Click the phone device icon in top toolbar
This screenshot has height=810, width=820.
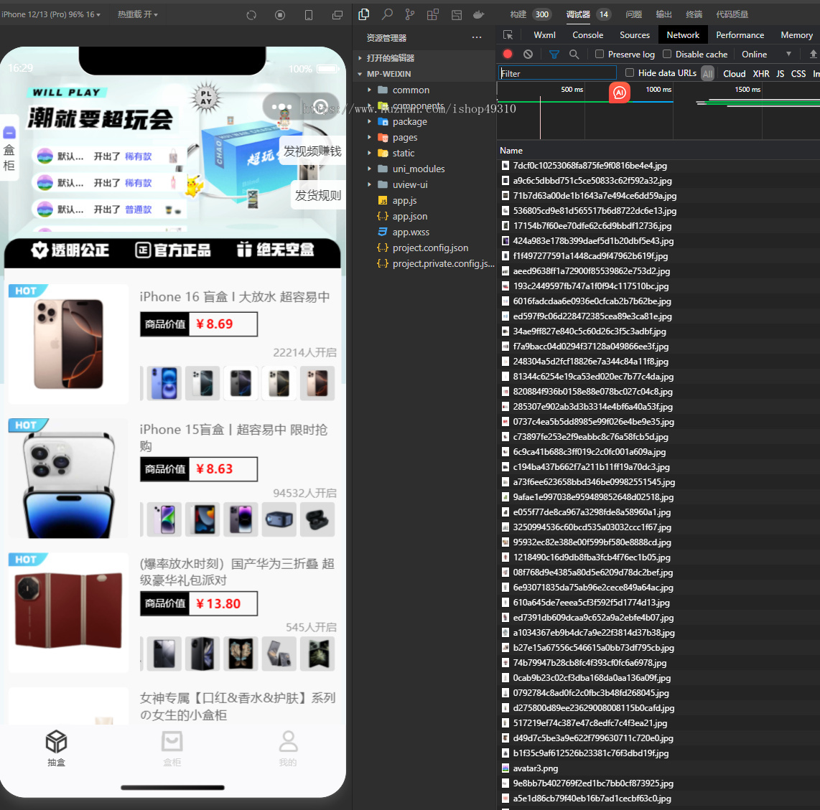309,15
